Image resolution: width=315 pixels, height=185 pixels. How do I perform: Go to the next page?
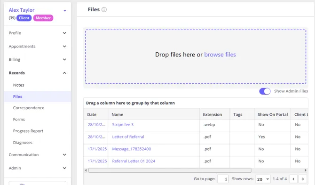pos(303,179)
